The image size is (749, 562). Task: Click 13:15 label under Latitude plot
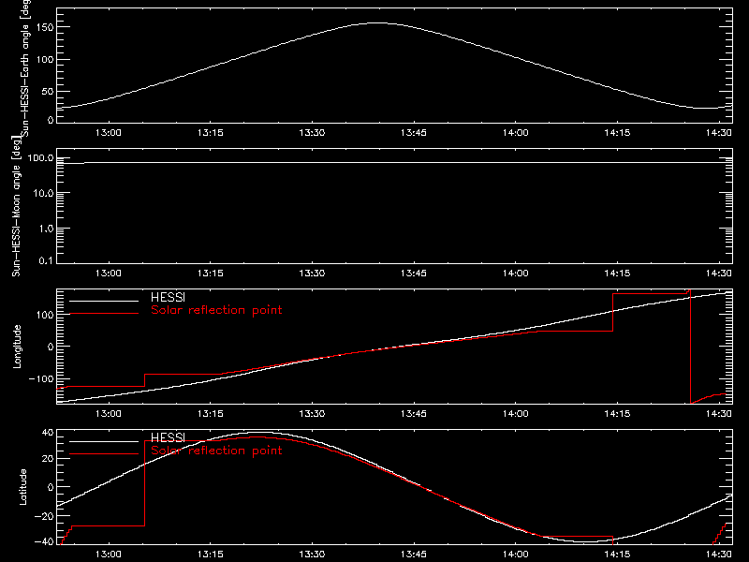[210, 555]
